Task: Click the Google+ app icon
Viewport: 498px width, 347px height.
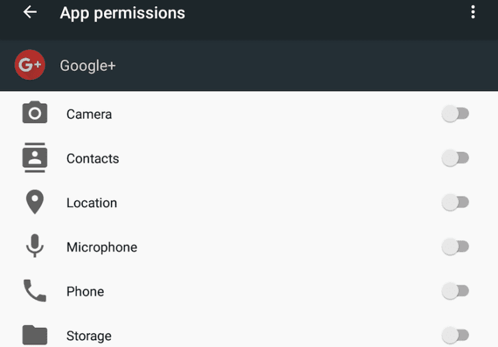Action: pos(30,65)
